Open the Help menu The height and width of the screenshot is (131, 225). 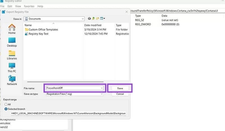pos(40,6)
